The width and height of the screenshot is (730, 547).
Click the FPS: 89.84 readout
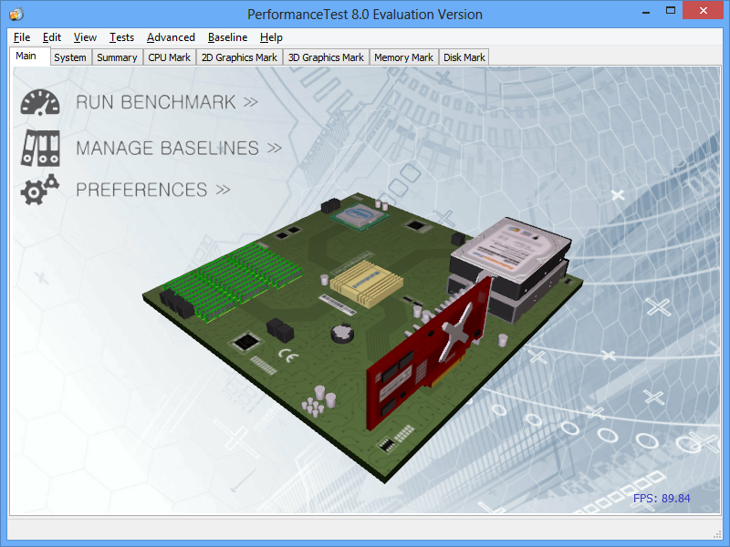(662, 498)
